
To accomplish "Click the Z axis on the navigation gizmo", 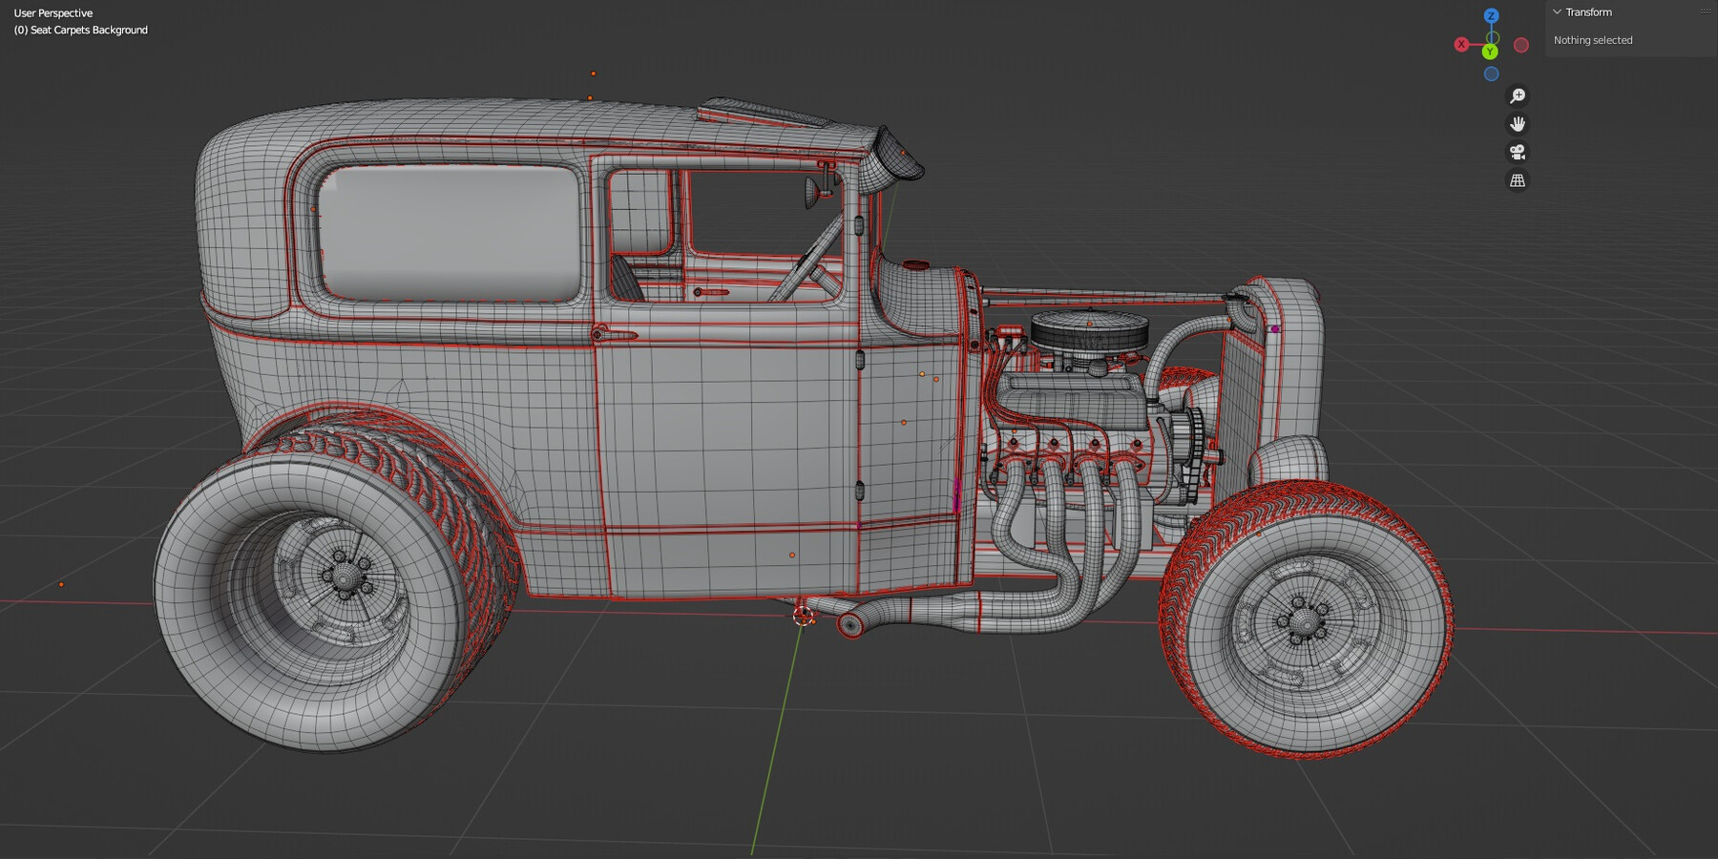I will pos(1490,14).
